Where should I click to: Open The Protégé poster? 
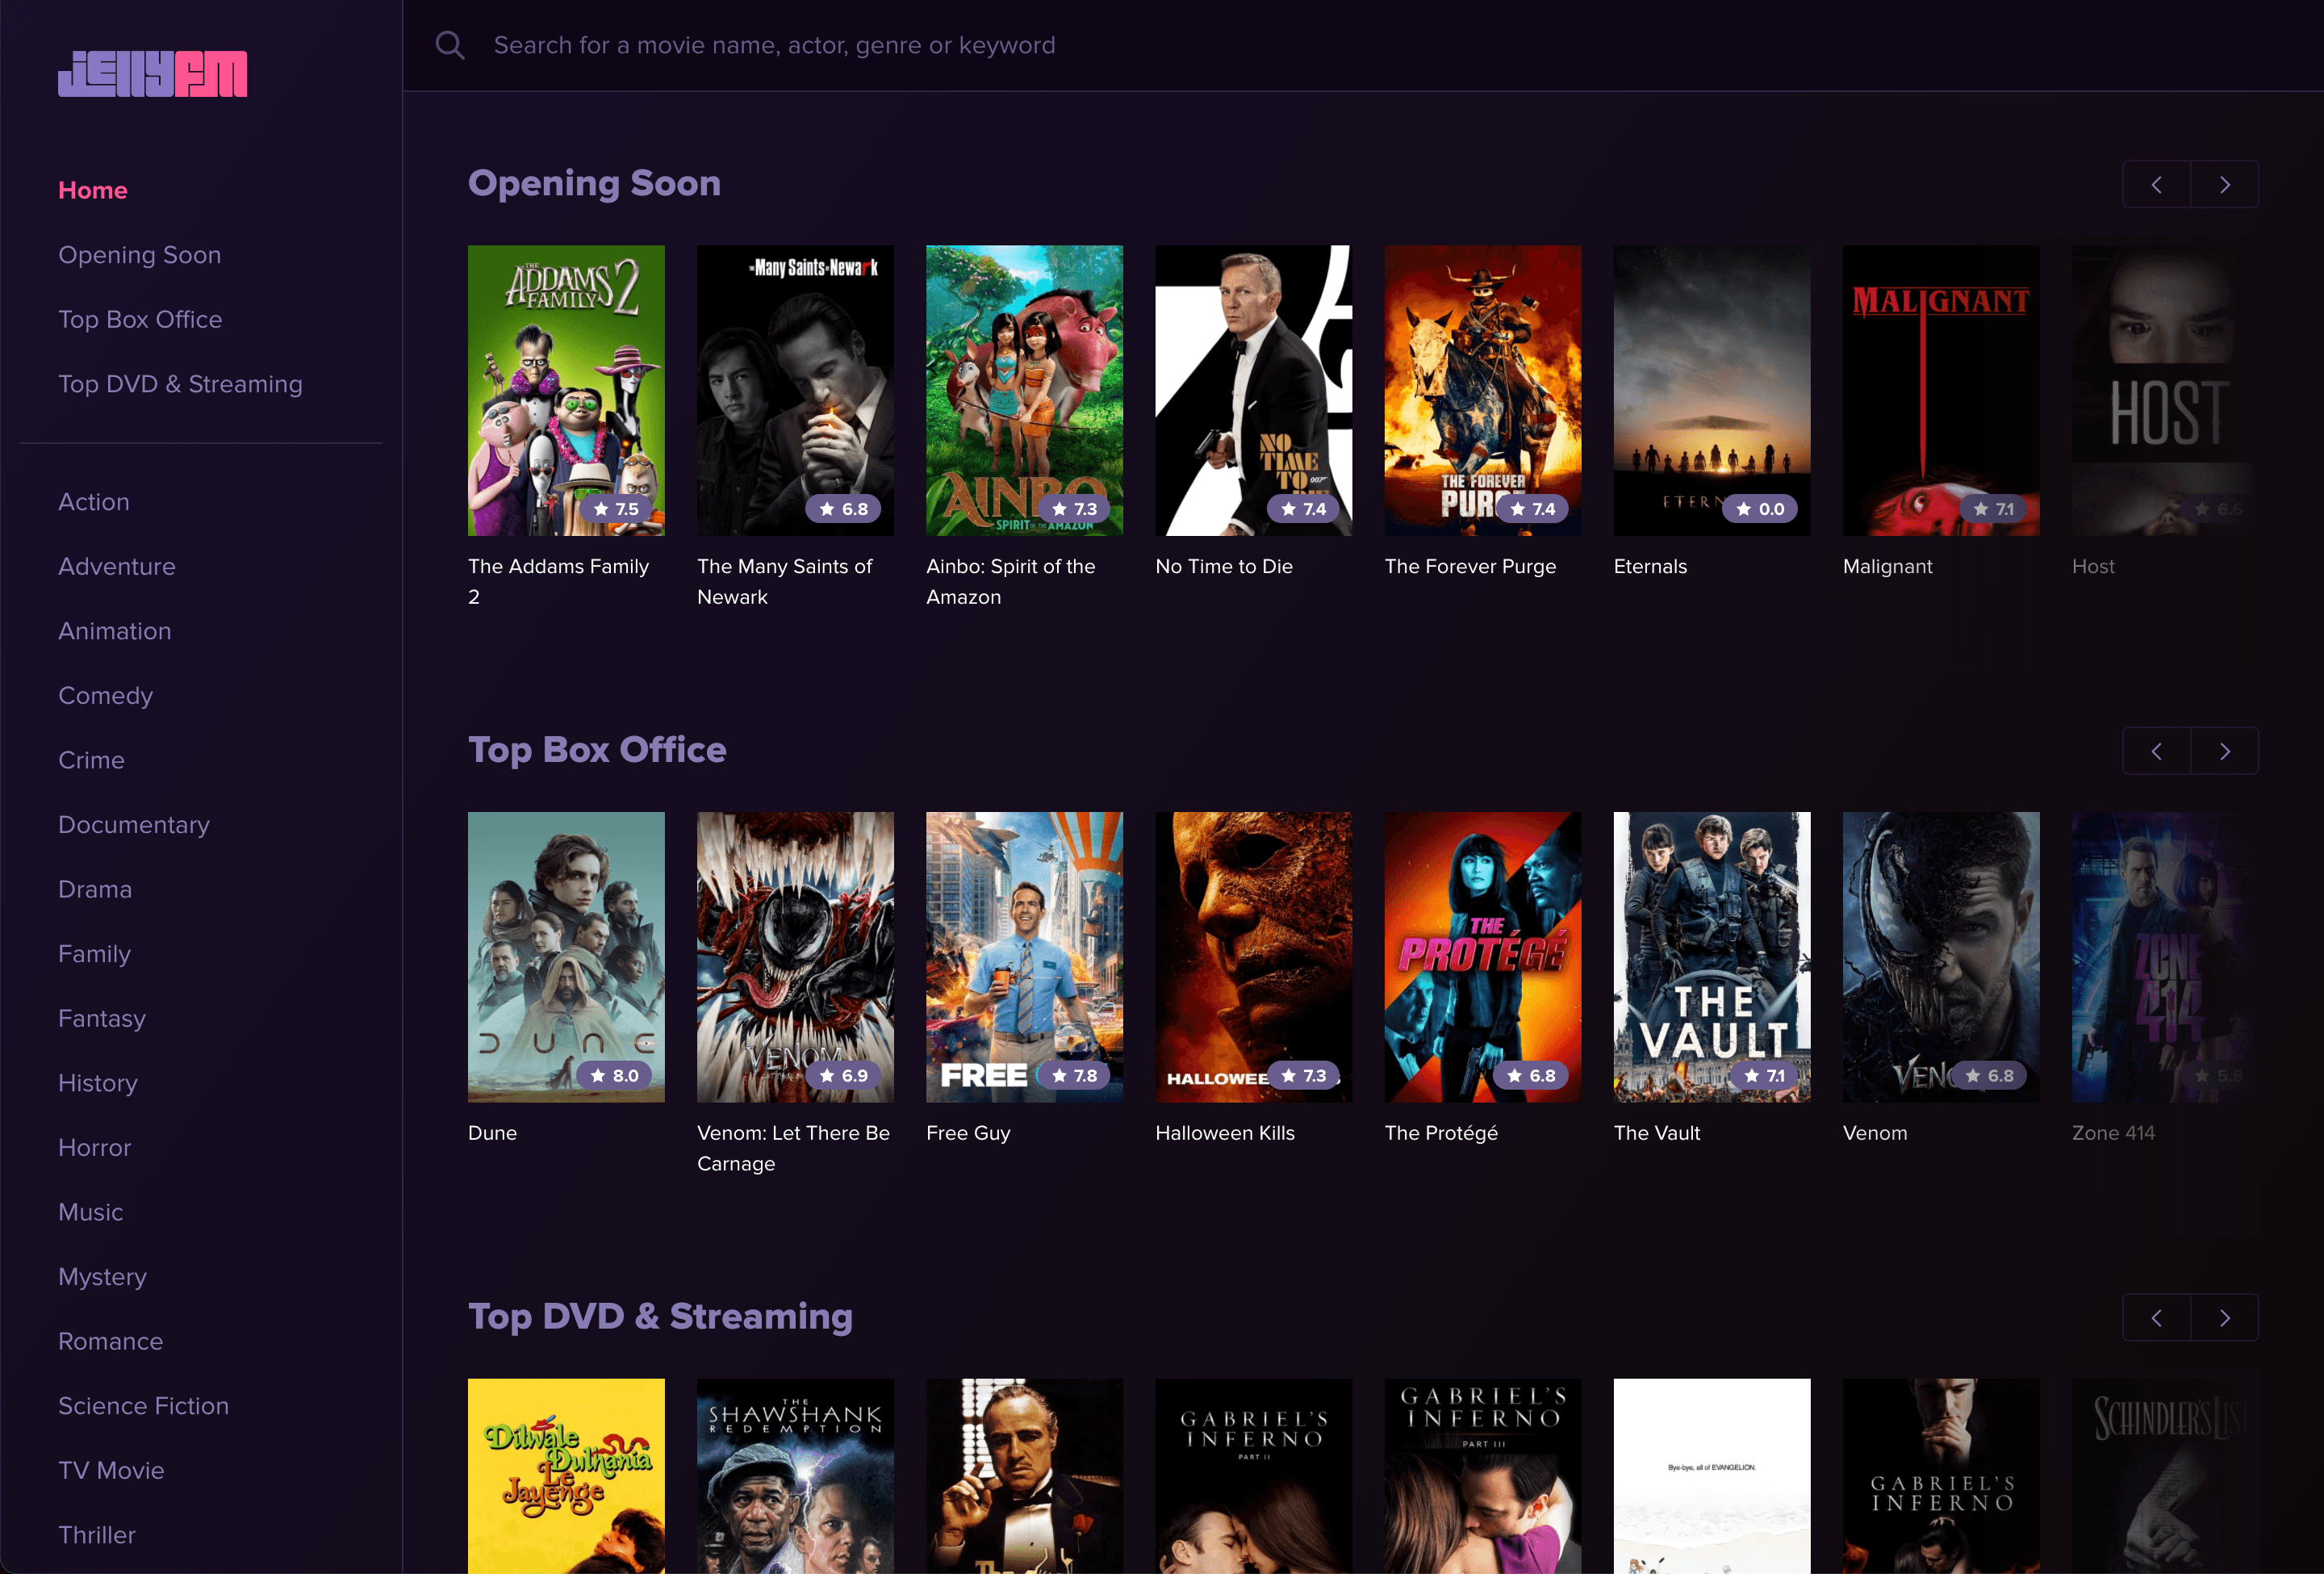point(1483,957)
